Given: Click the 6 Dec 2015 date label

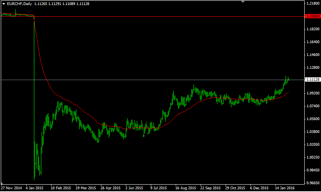Looking at the screenshot, I should [x=259, y=188].
